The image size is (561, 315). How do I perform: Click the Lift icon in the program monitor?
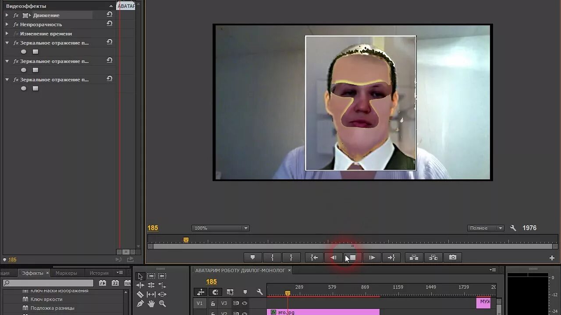(x=414, y=257)
